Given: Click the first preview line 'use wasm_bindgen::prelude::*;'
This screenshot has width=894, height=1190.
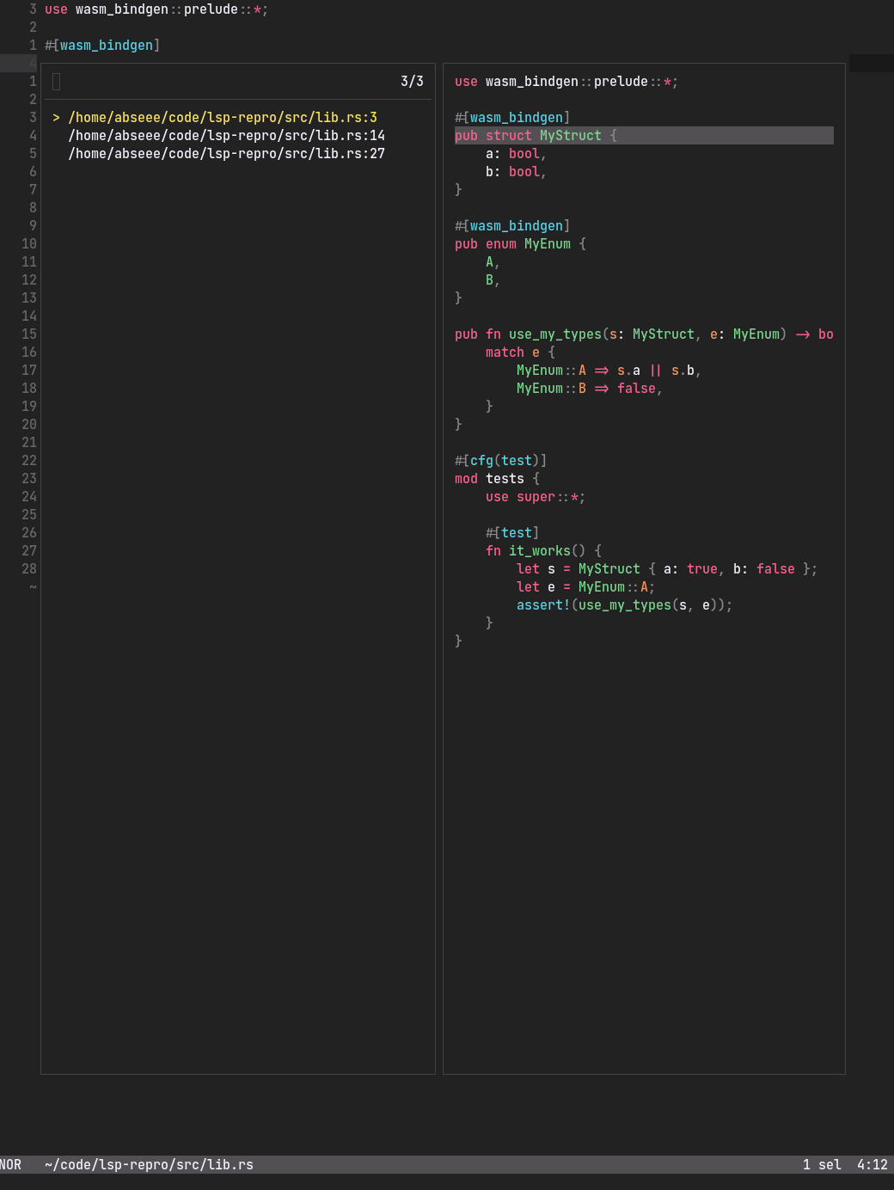Looking at the screenshot, I should 566,82.
